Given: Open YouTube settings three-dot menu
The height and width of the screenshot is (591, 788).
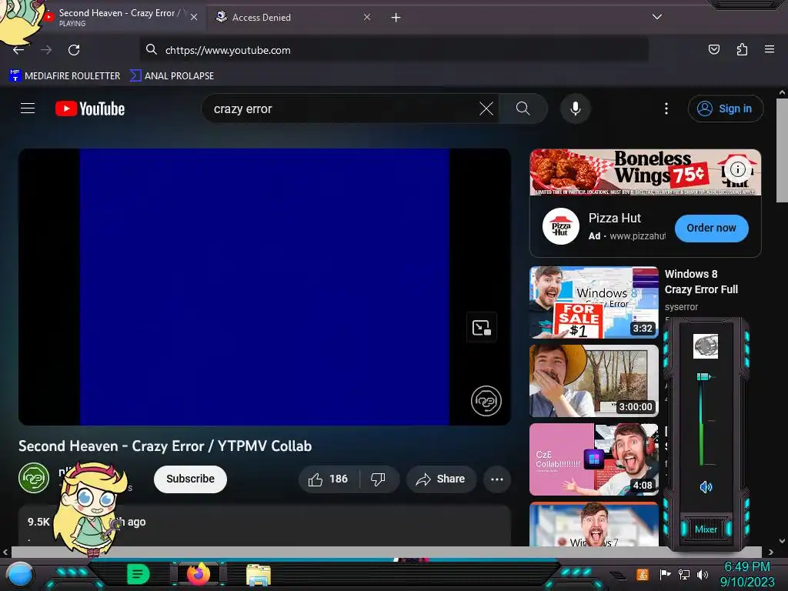Looking at the screenshot, I should click(x=666, y=109).
